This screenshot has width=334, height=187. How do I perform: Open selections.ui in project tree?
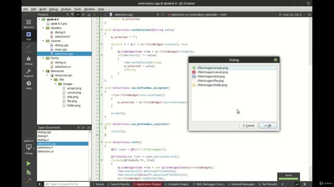pos(63,66)
